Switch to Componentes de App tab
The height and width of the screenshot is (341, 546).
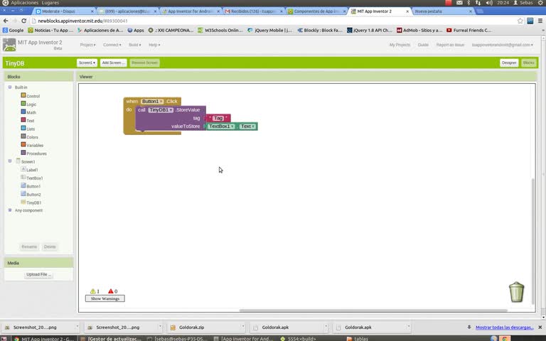coord(316,11)
